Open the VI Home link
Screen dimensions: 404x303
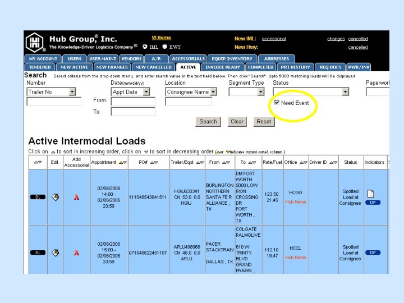pos(161,38)
